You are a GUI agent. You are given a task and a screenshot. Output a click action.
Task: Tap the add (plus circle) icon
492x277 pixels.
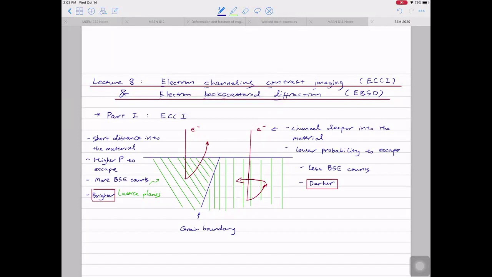[x=91, y=11]
